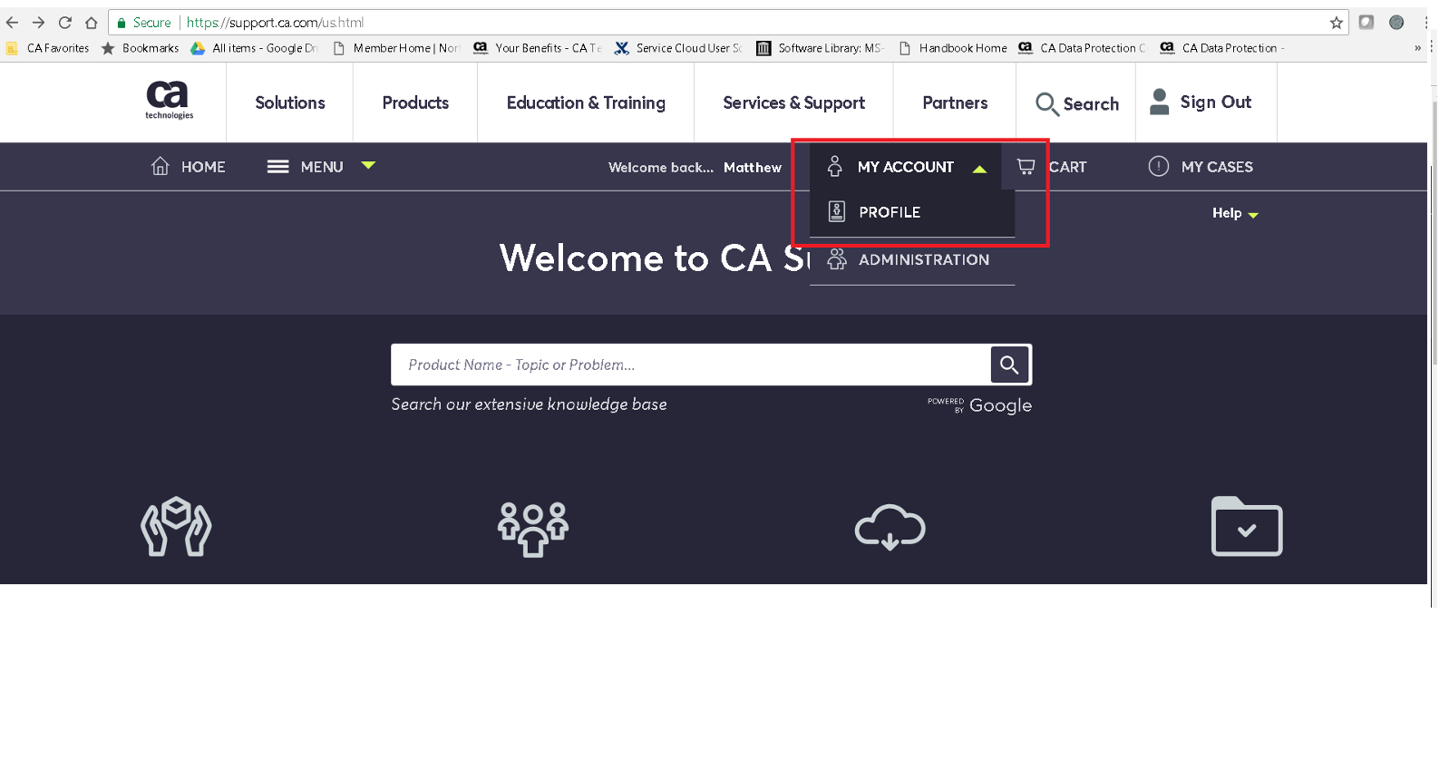Open the Education & Training menu
Screen dimensions: 1449x779
coord(586,102)
